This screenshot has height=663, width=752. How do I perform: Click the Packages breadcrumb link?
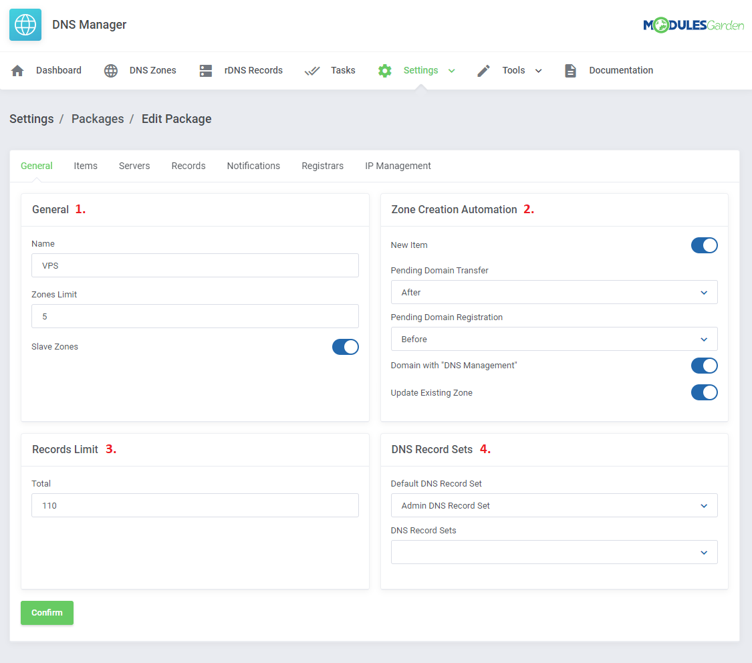(98, 119)
